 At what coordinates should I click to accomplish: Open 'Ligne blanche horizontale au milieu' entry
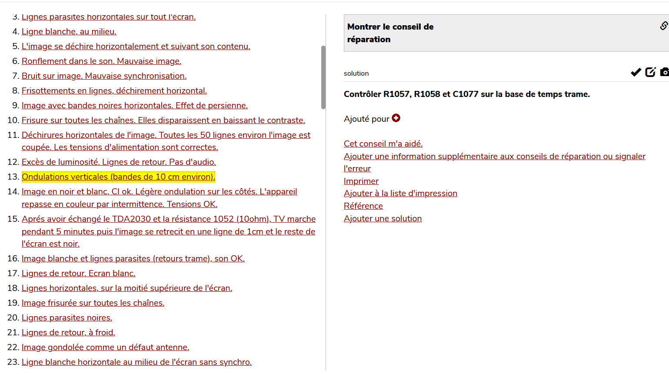[136, 362]
